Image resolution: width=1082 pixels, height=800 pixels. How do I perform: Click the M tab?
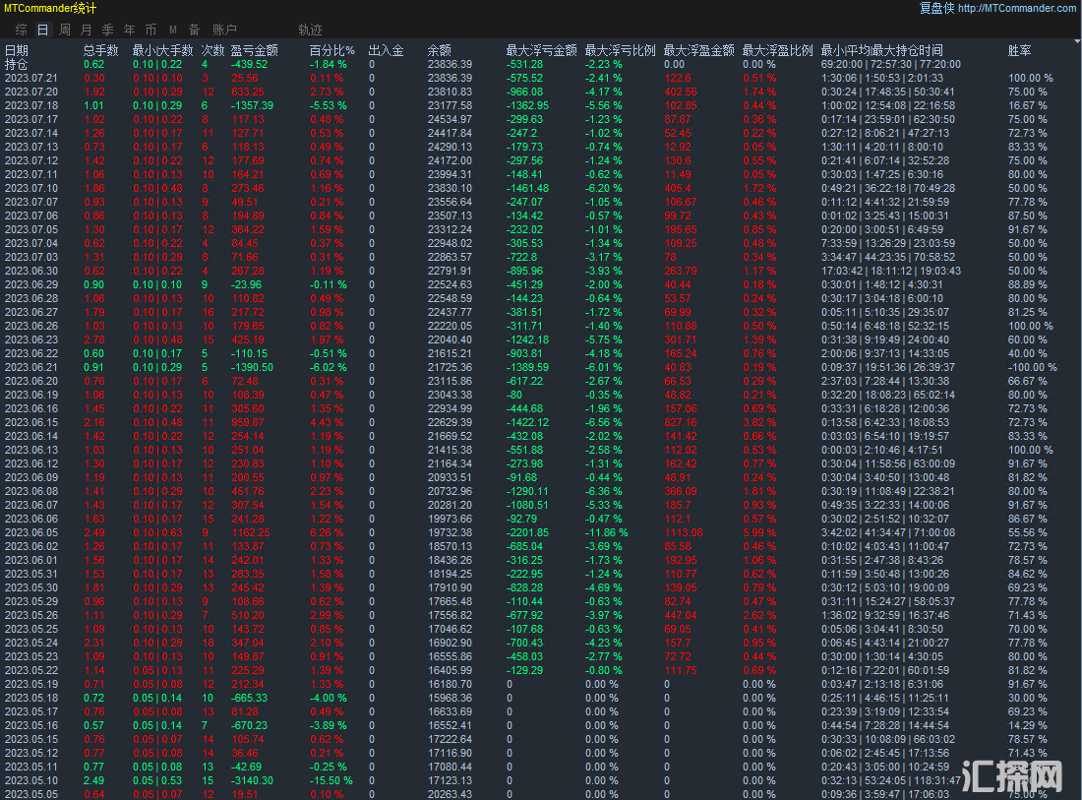(x=173, y=30)
